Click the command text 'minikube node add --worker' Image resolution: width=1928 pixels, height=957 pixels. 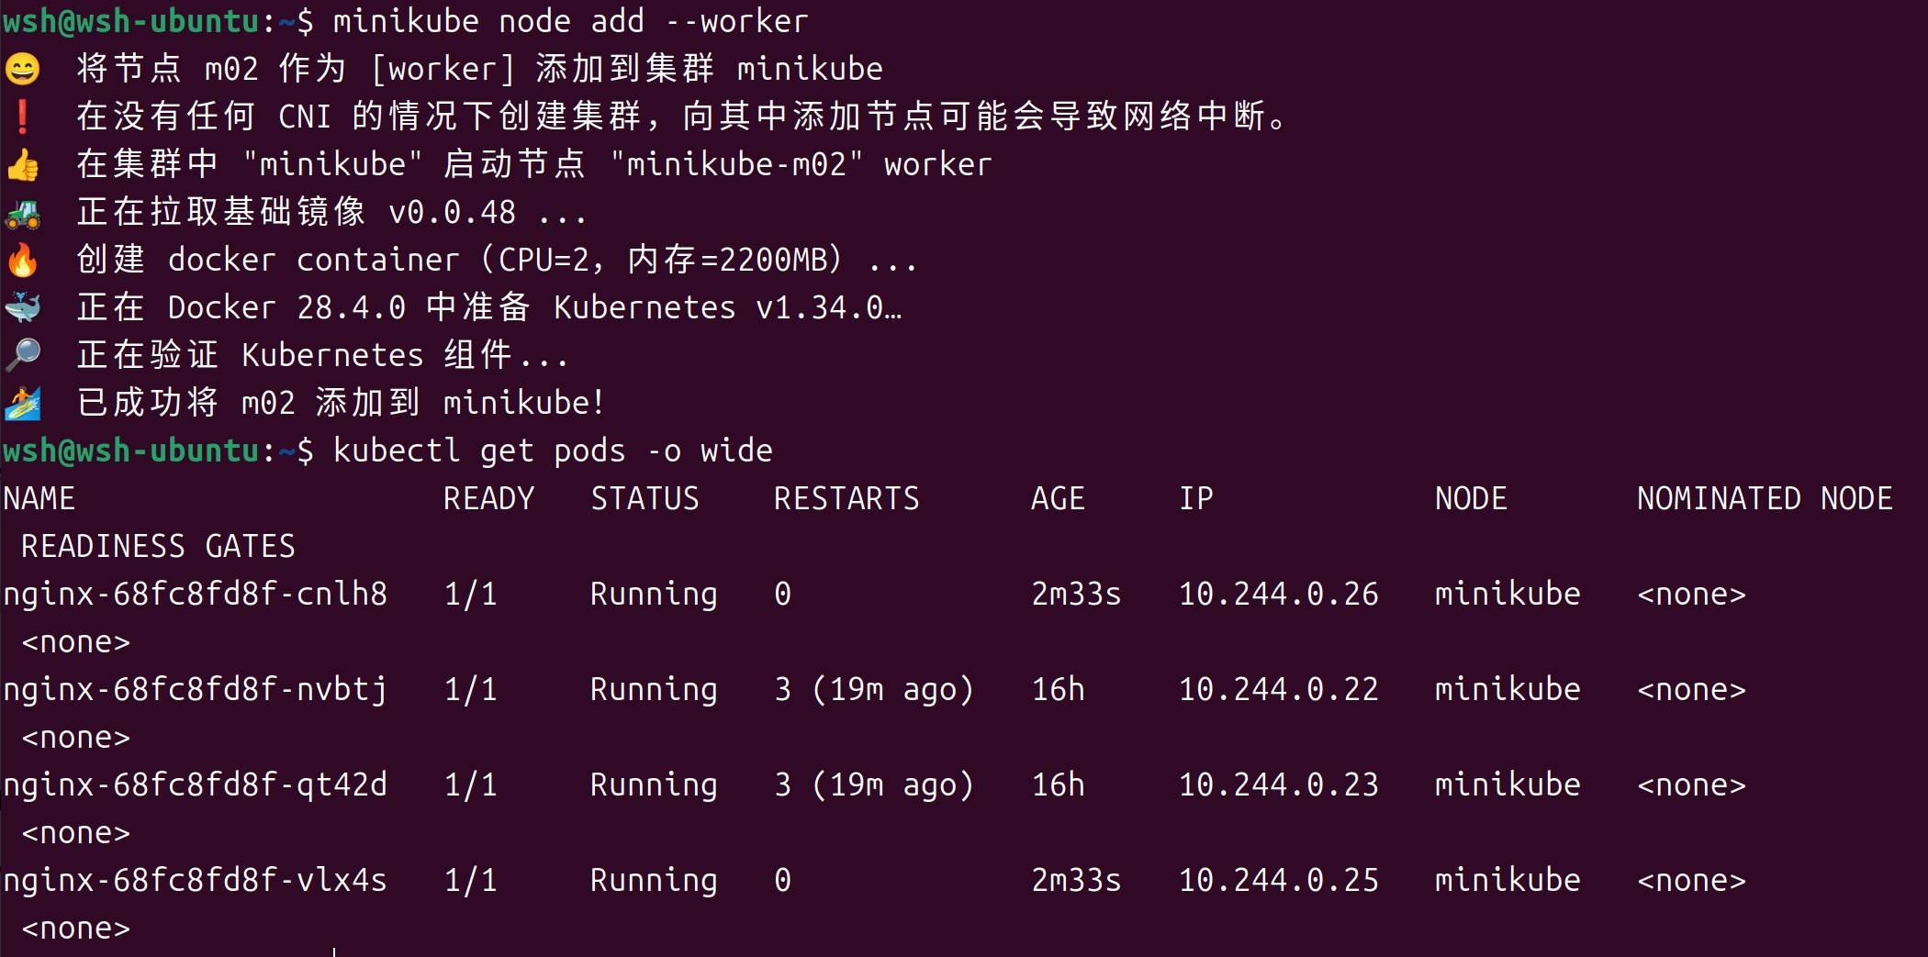pyautogui.click(x=570, y=21)
